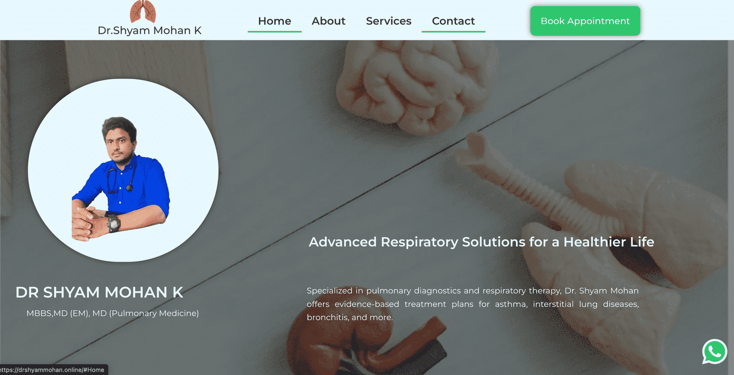Click the MBBS, MD qualifications line
Viewport: 734px width, 375px height.
point(113,313)
